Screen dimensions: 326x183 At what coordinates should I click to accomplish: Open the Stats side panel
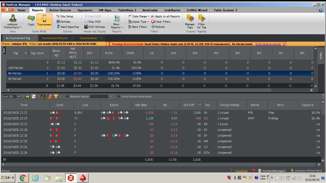click(x=4, y=50)
